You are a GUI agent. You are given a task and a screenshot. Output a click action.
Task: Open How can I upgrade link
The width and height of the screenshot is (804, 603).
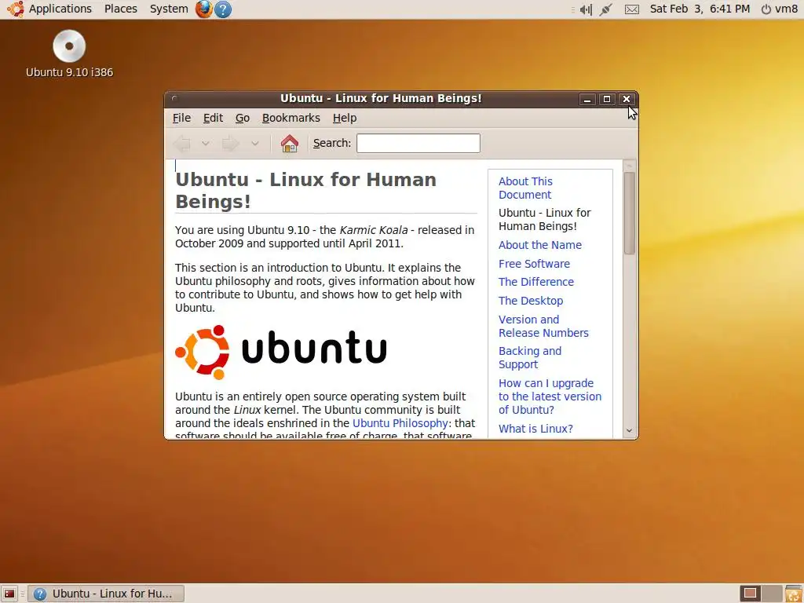click(x=550, y=397)
